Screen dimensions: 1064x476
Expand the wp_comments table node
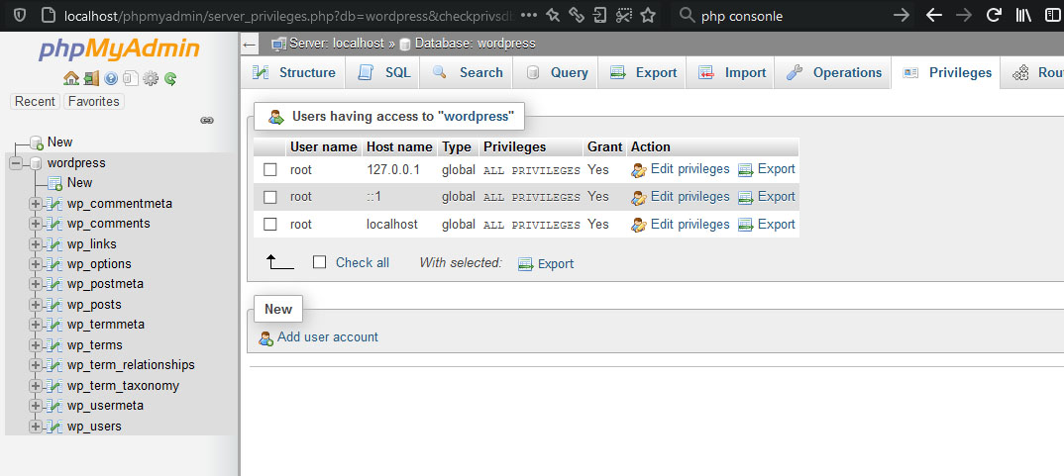[36, 224]
